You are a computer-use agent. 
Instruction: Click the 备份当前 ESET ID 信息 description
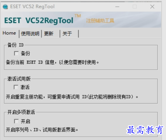(52, 62)
